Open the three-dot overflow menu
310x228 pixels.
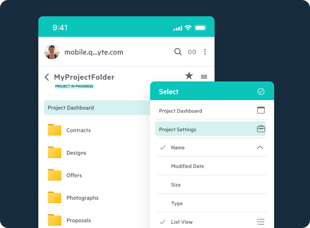click(x=205, y=52)
